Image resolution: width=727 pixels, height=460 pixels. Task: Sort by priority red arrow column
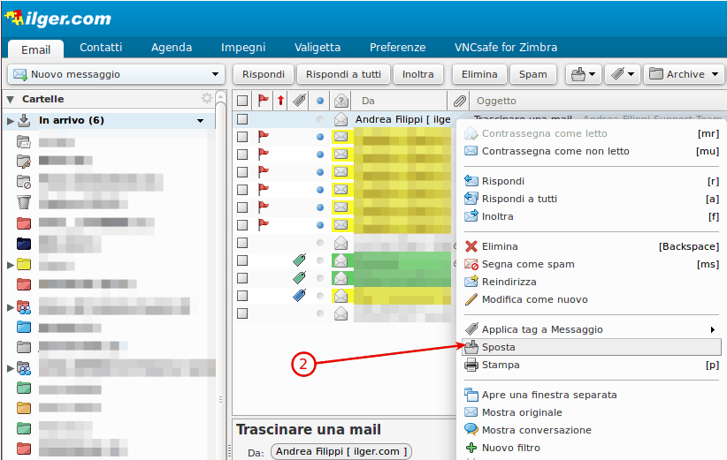pyautogui.click(x=280, y=101)
